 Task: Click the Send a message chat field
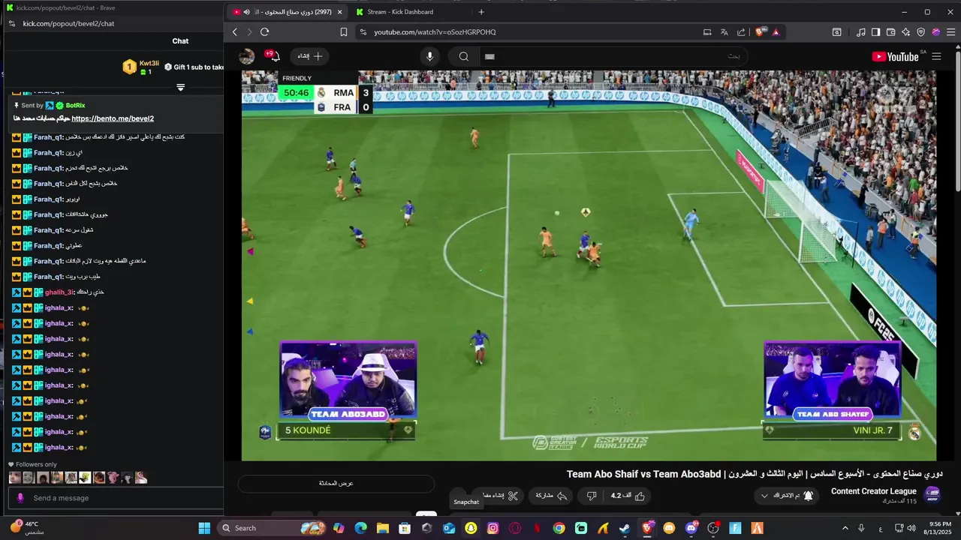tap(118, 498)
